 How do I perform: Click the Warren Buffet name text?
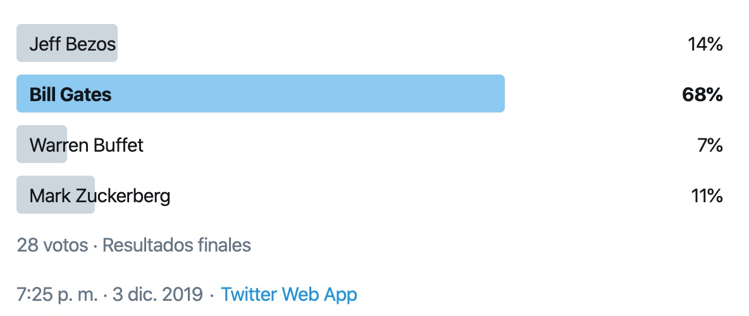87,145
